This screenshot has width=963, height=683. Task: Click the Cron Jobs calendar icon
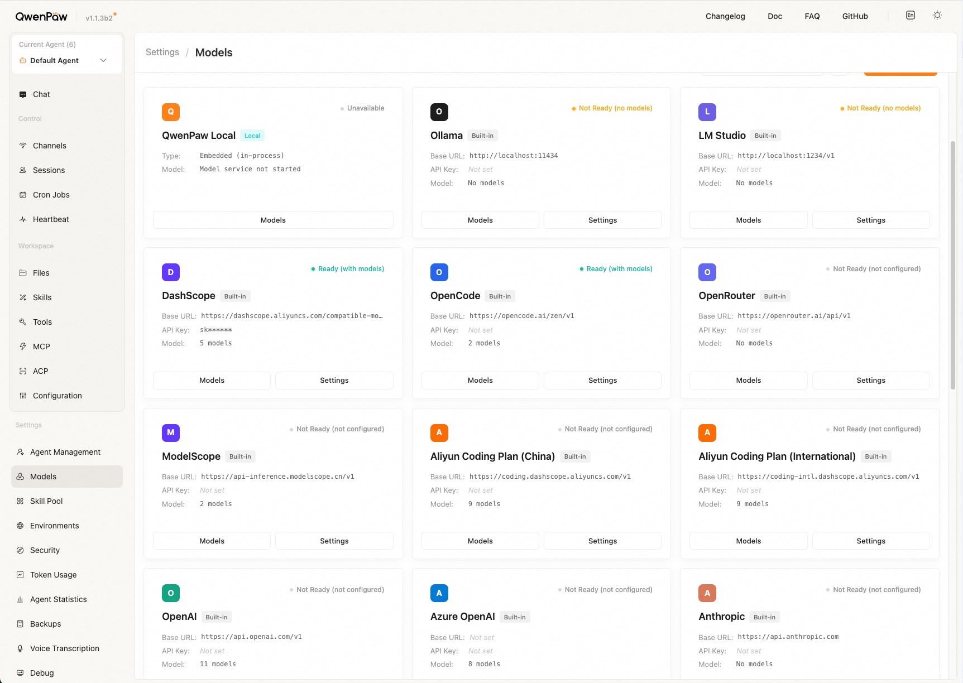coord(23,195)
